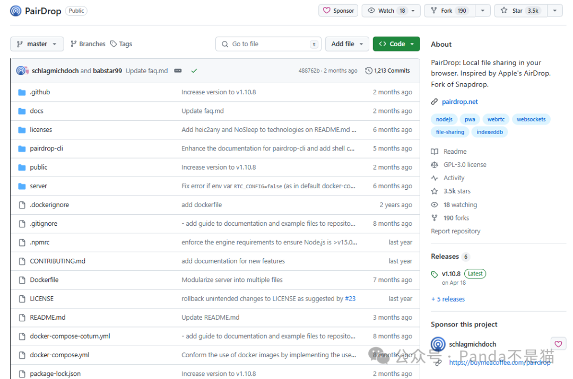
Task: Click the .dockerignore file icon
Action: [x=22, y=205]
